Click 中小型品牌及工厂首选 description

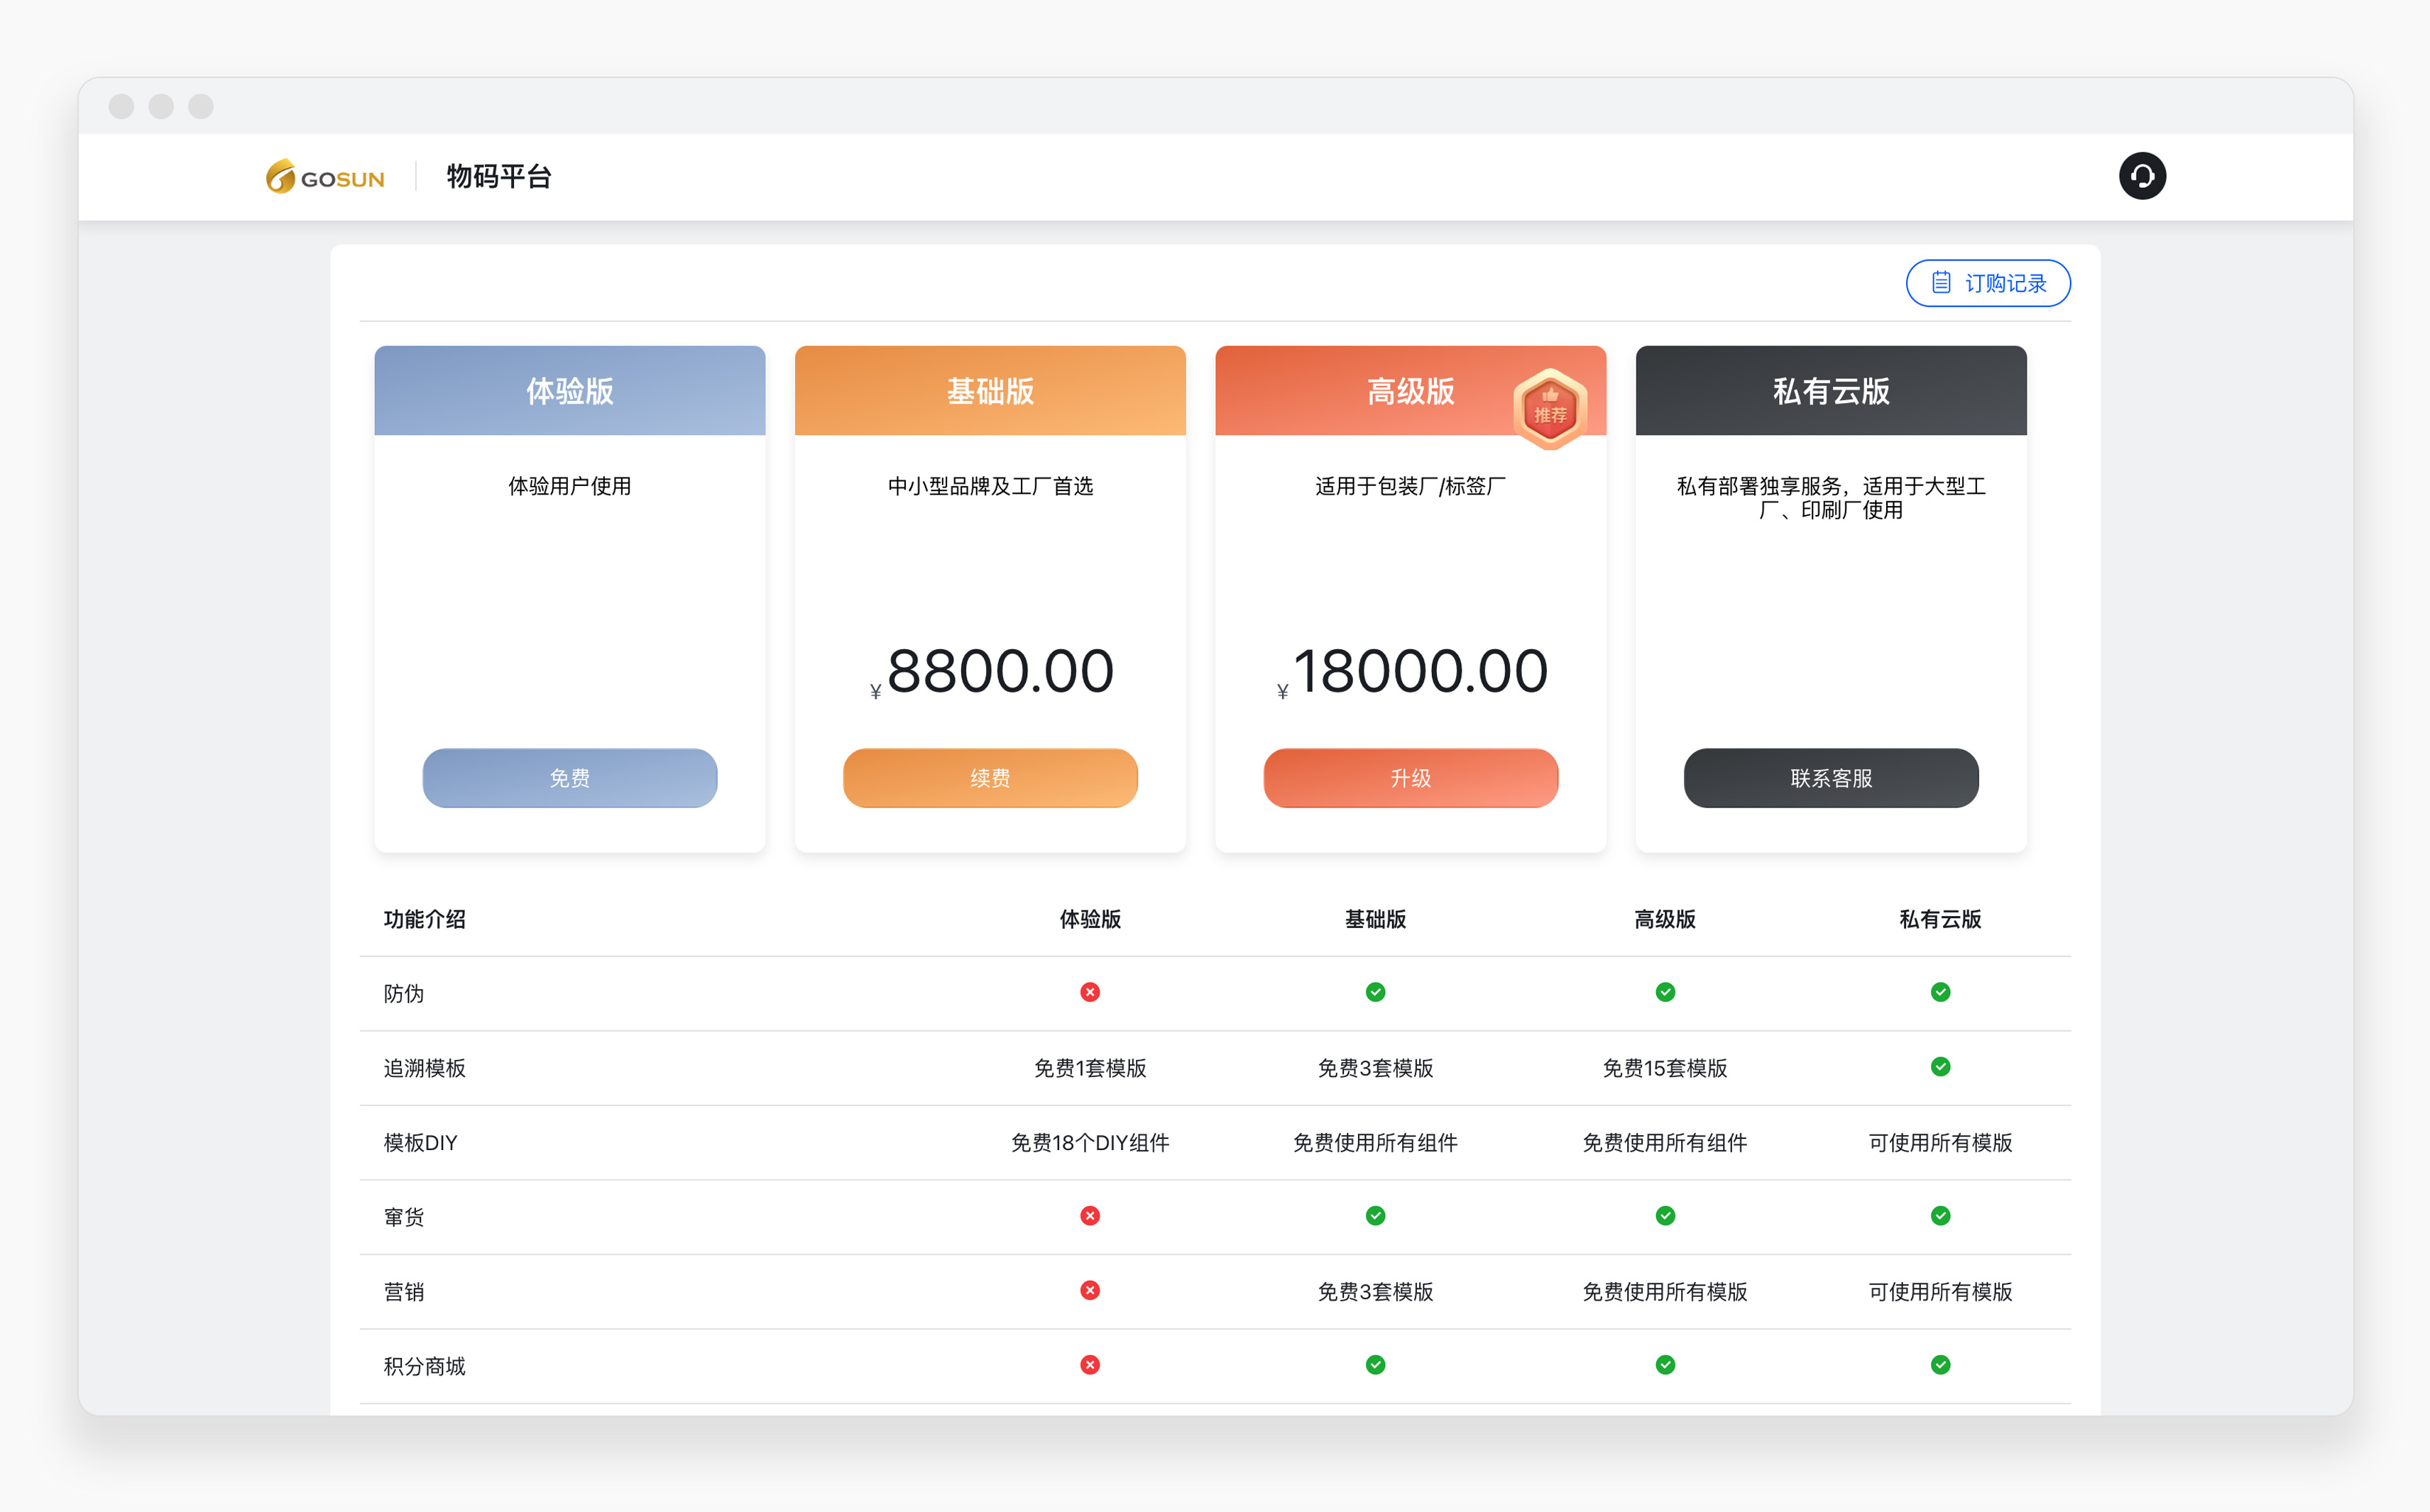[990, 486]
